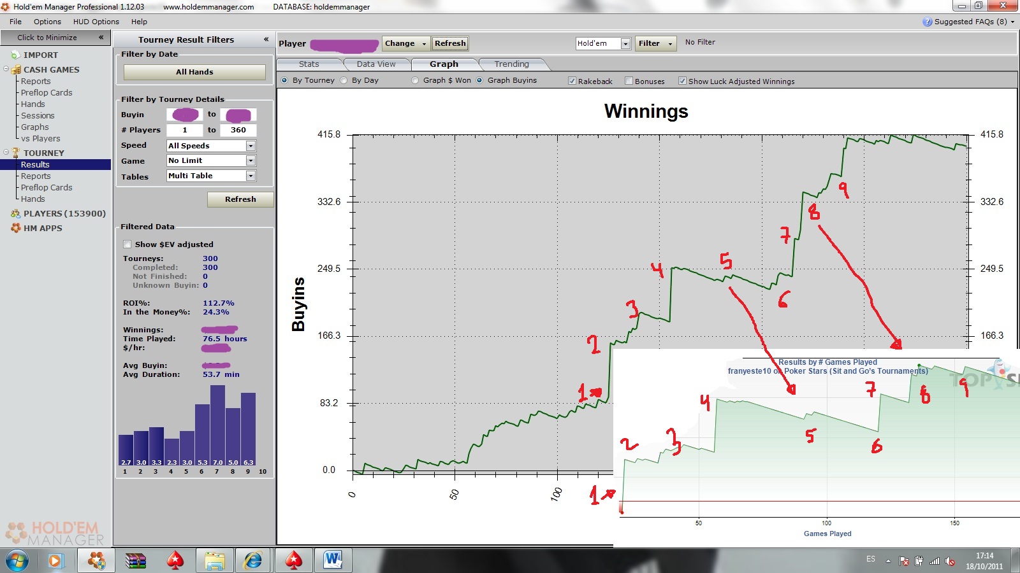The image size is (1020, 573).
Task: Switch to Data View tab
Action: pyautogui.click(x=376, y=64)
